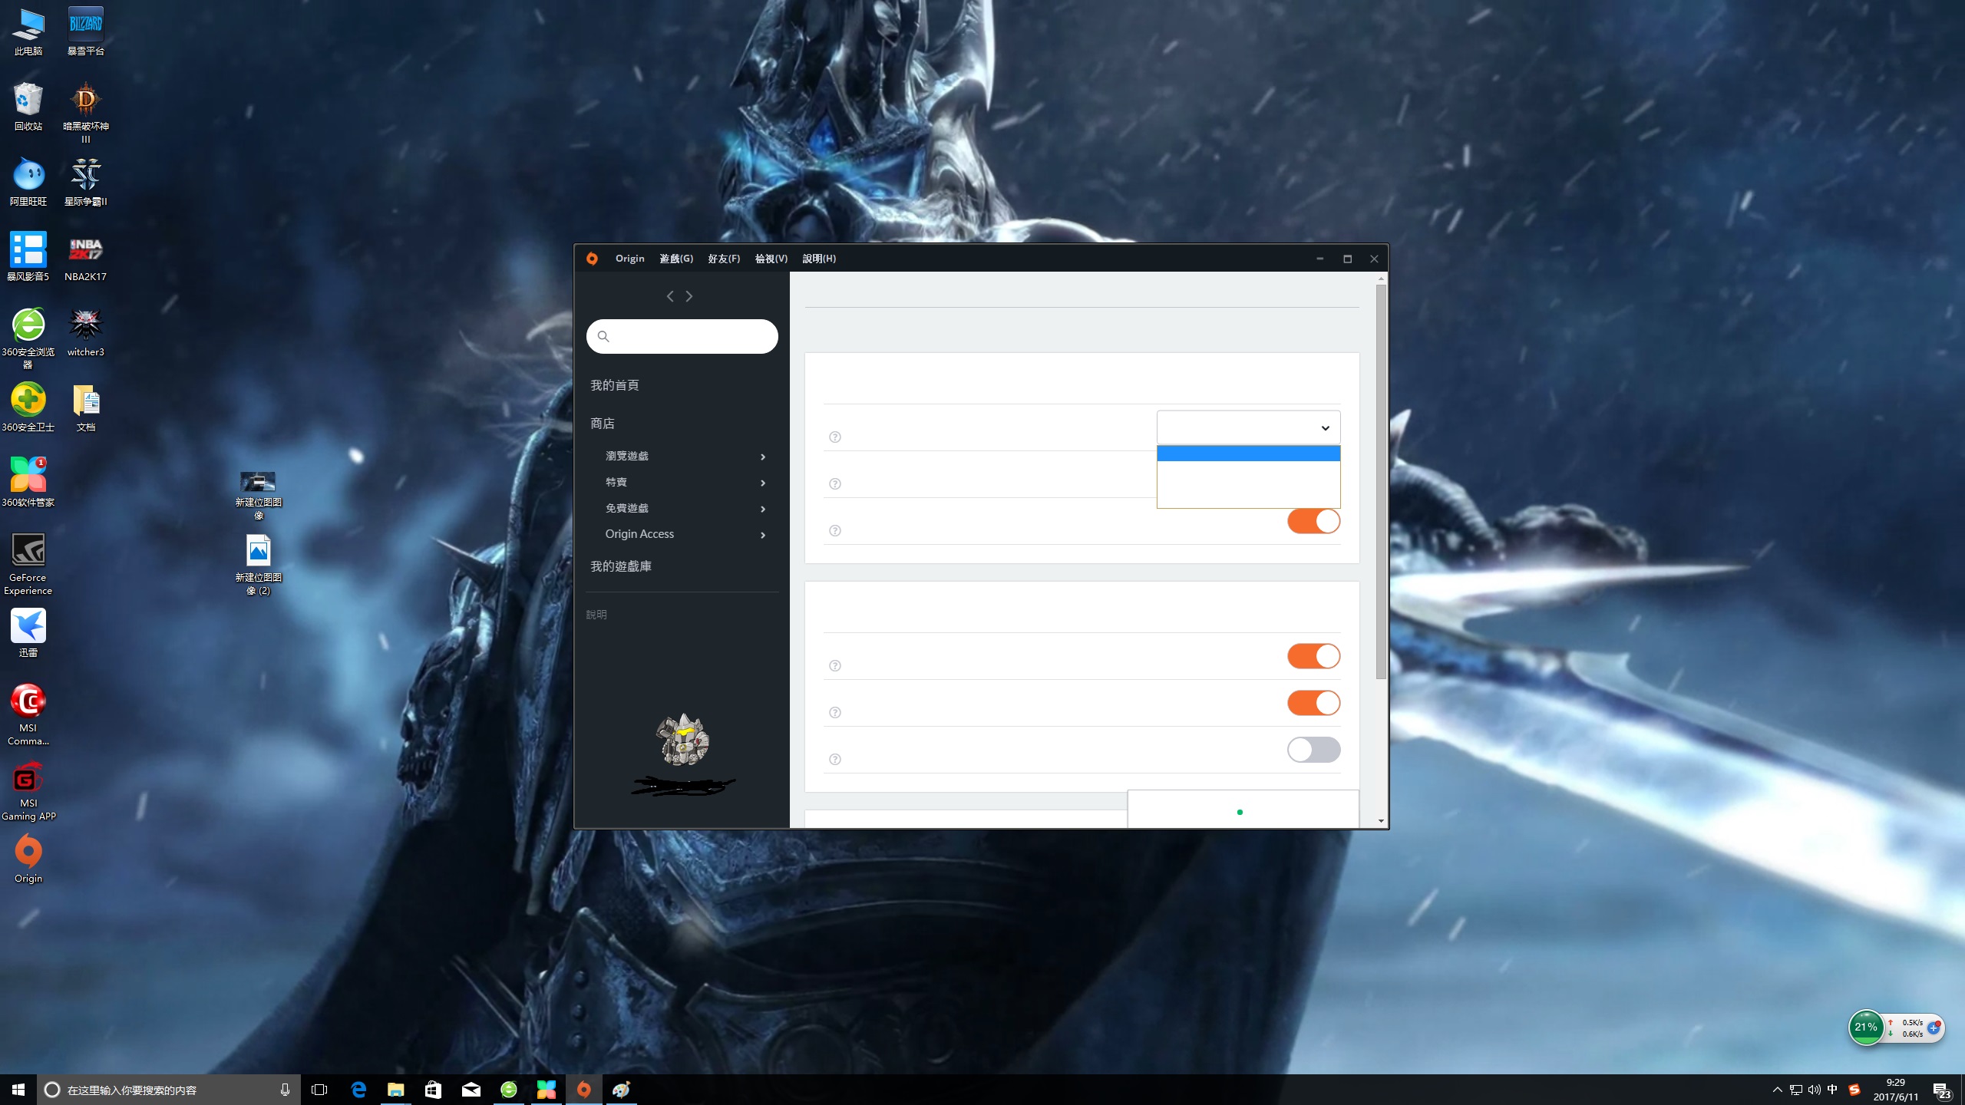The width and height of the screenshot is (1965, 1105).
Task: Disable first toggle in second settings panel
Action: (x=1313, y=656)
